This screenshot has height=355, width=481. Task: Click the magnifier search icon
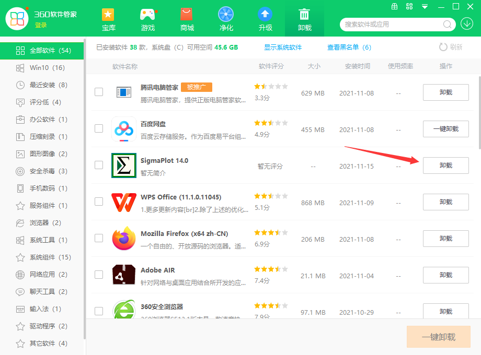(447, 25)
